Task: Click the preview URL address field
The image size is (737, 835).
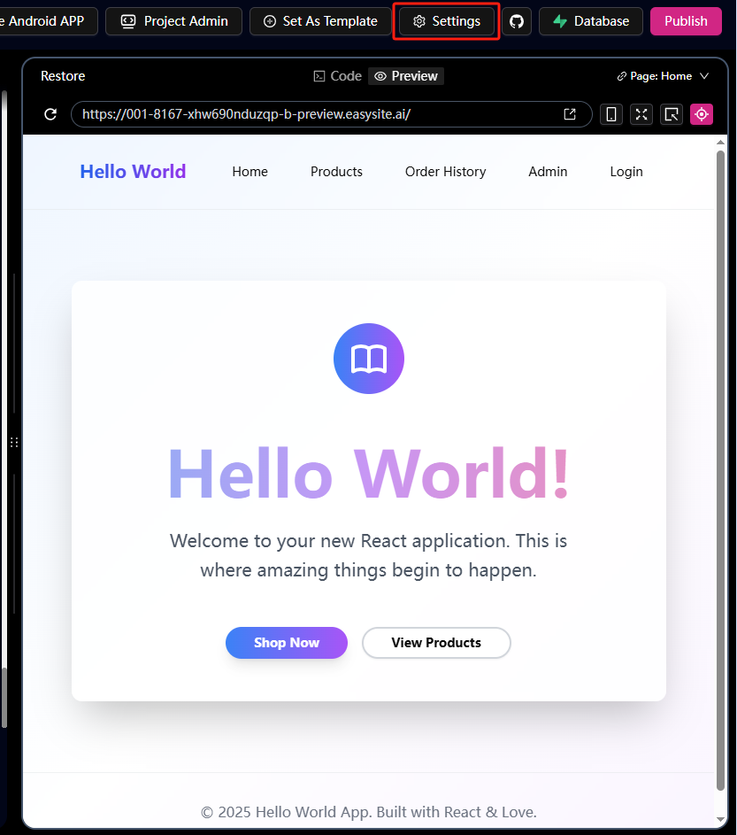Action: [x=319, y=114]
